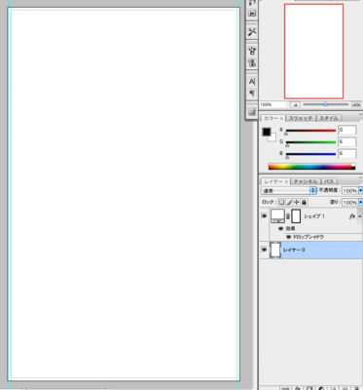Open the Paragraph panel pilcrow icon
Screen dimensions: 363x390
[x=252, y=94]
